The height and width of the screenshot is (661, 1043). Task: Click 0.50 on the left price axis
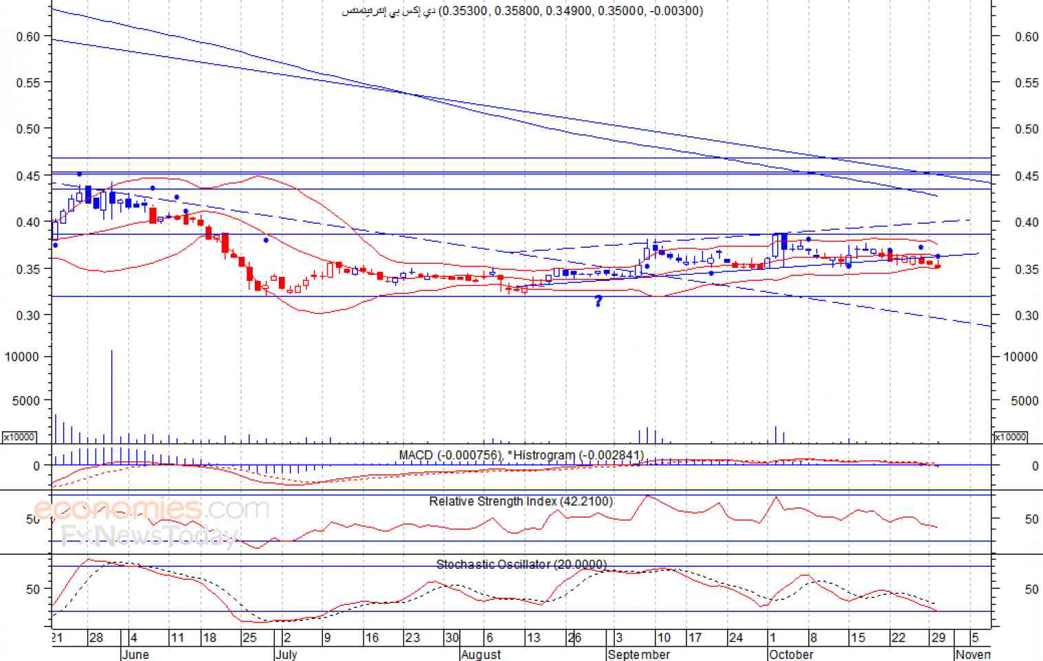28,129
